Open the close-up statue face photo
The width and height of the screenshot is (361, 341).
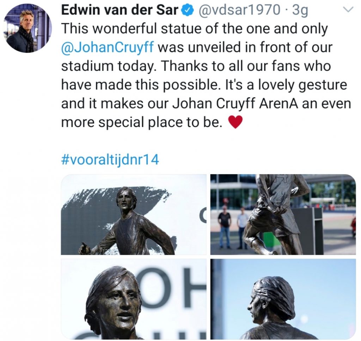134,299
